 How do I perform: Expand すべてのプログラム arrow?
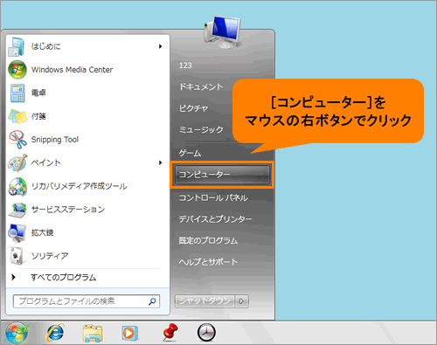click(x=13, y=277)
